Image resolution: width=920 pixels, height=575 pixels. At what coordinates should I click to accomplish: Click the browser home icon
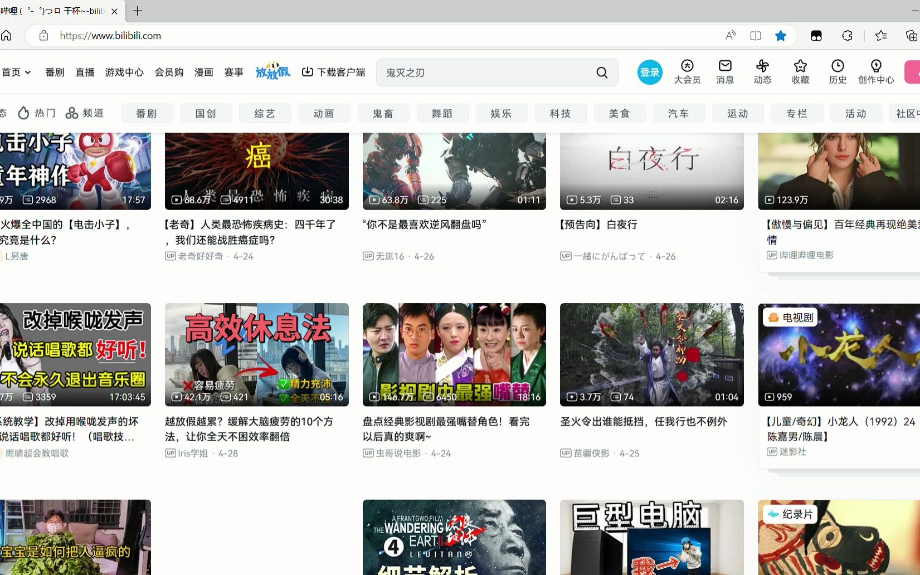coord(6,36)
